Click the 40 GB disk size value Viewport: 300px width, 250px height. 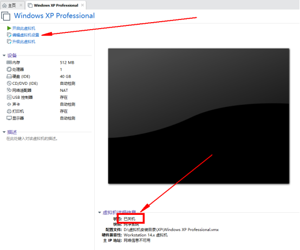point(66,77)
